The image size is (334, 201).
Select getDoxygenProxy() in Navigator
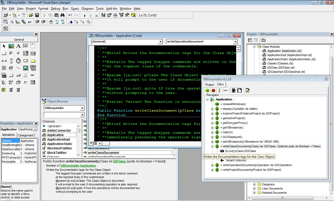coord(235,123)
